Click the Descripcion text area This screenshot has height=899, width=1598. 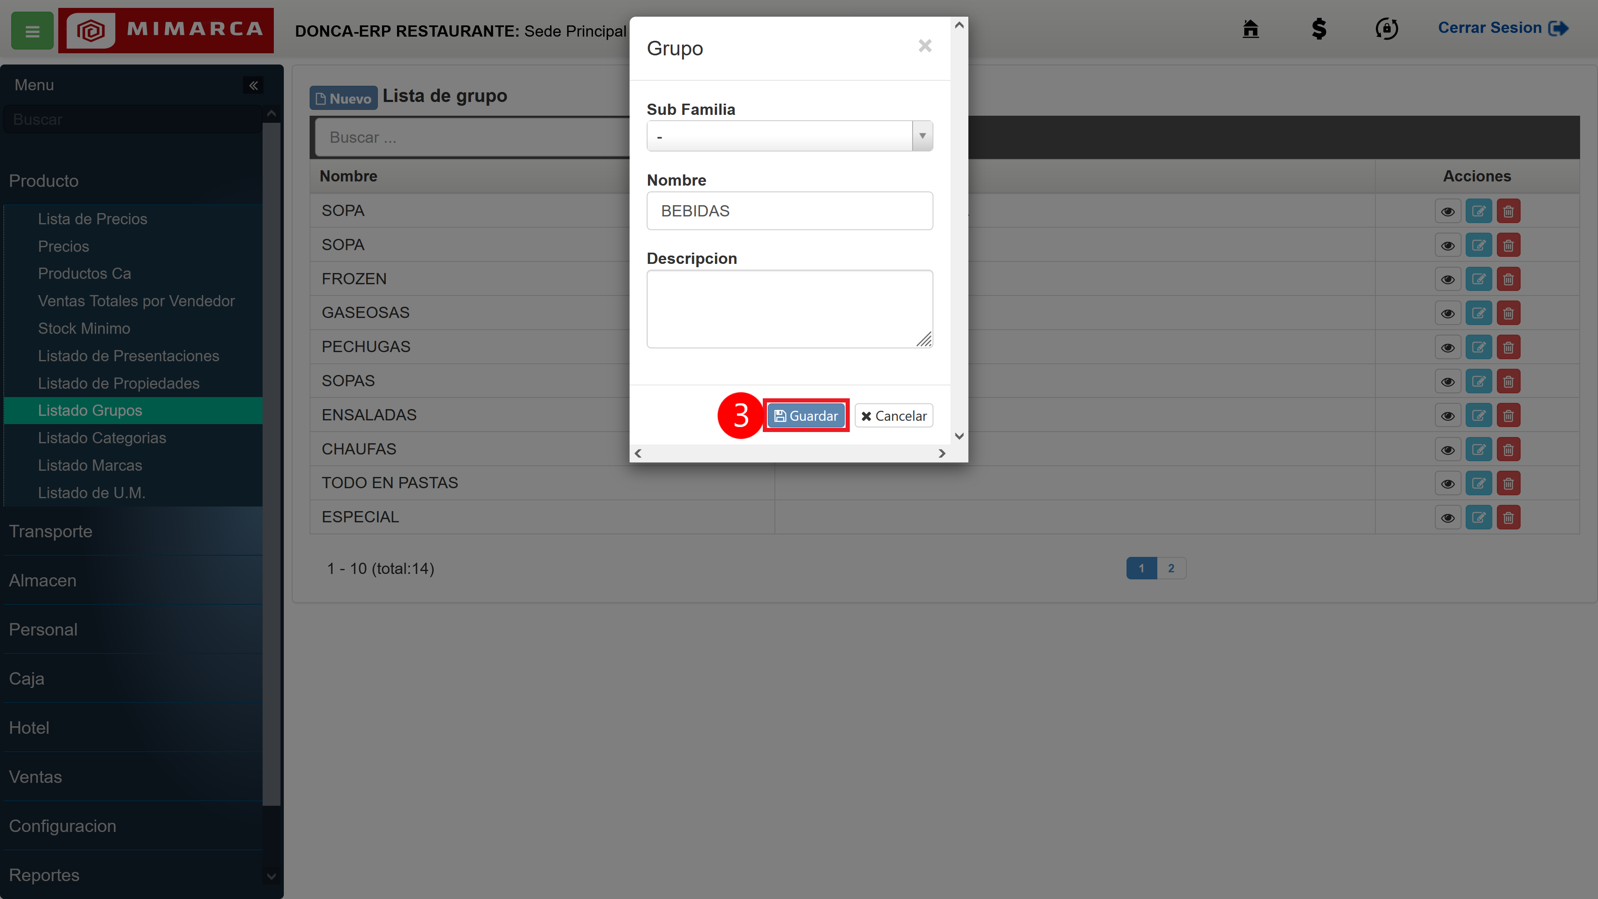pos(789,309)
